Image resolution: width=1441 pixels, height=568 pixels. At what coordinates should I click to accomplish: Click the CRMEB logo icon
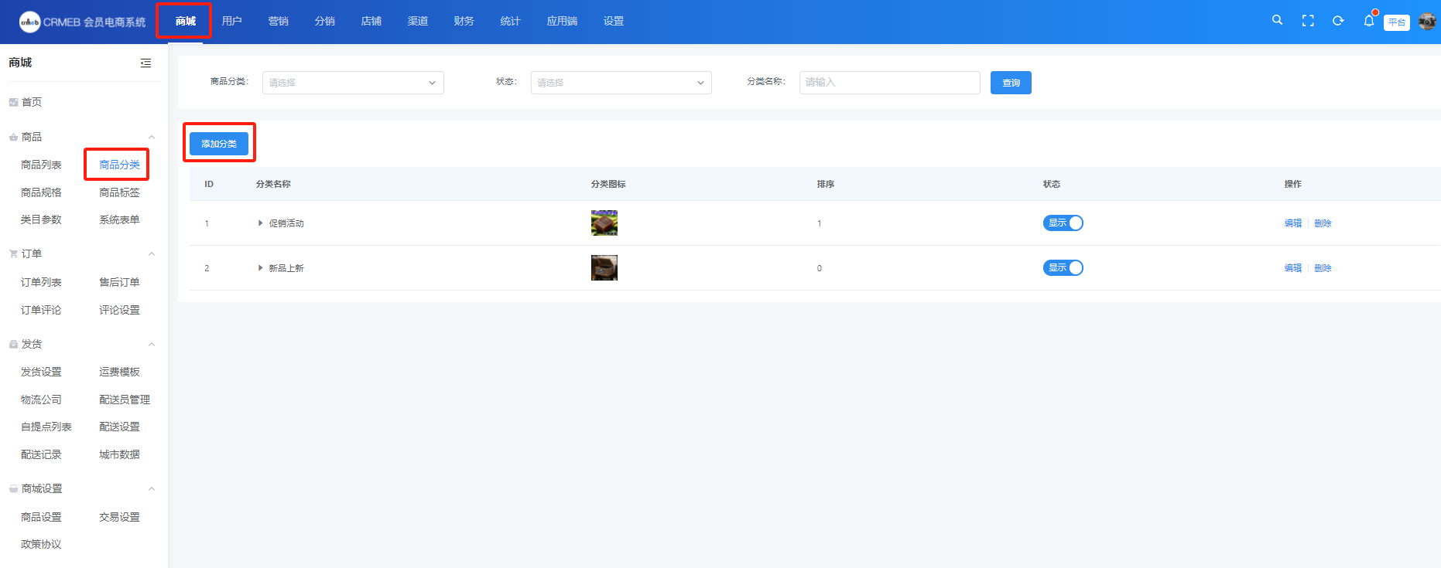pos(29,22)
